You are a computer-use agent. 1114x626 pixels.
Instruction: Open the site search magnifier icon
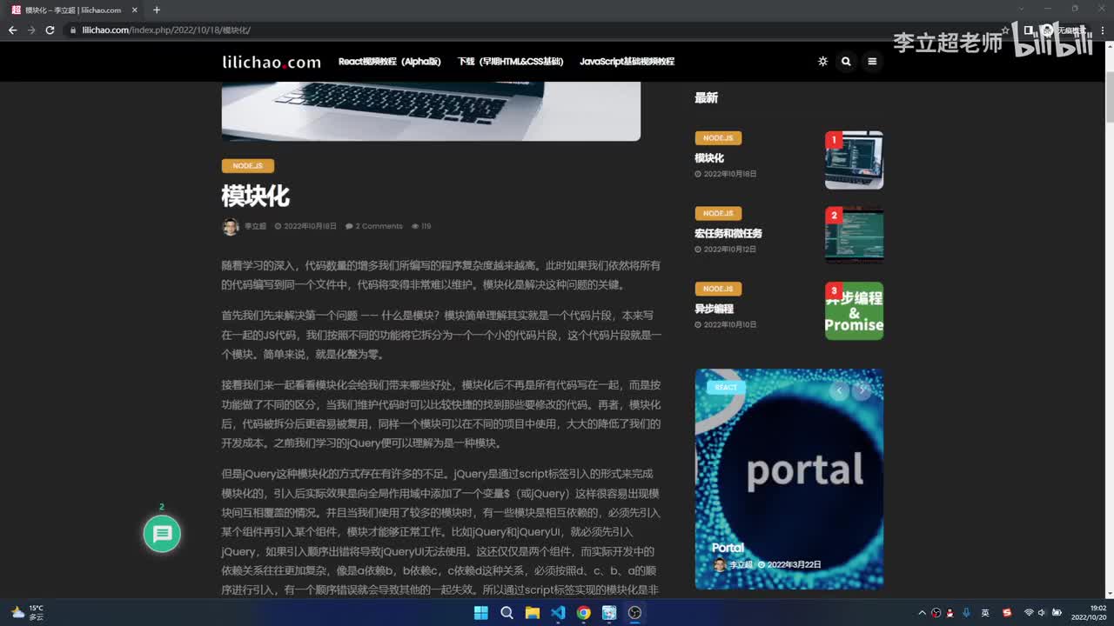846,62
